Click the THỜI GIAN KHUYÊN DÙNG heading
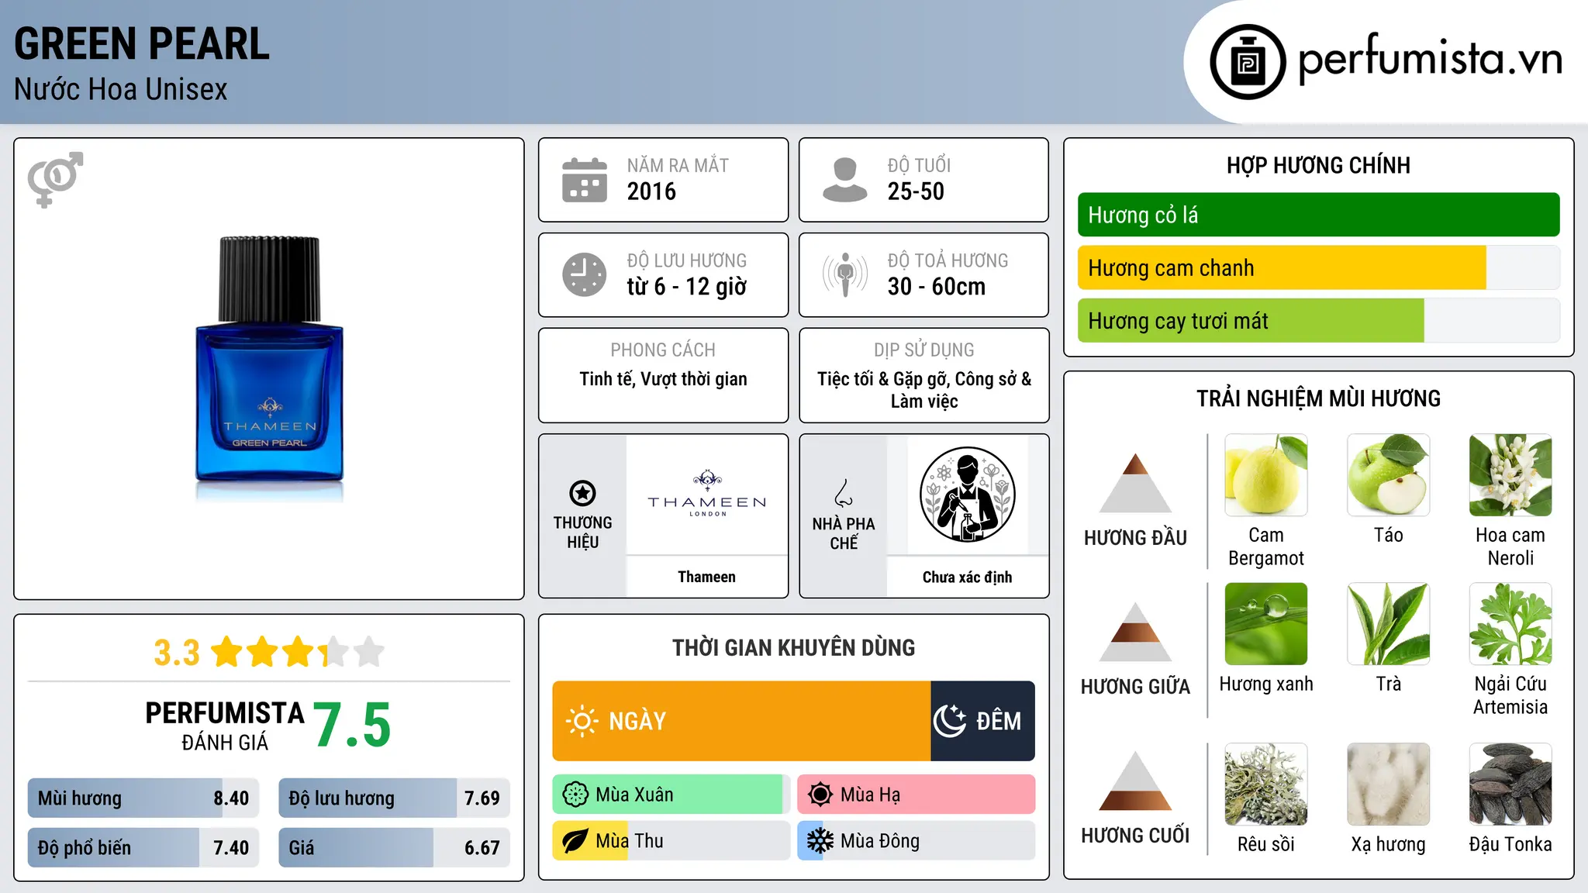The width and height of the screenshot is (1588, 893). (793, 648)
